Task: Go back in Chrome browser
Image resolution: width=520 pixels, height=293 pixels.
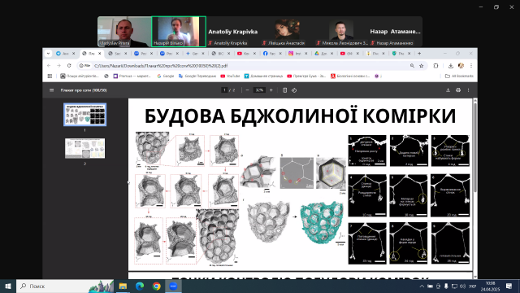Action: (x=49, y=66)
